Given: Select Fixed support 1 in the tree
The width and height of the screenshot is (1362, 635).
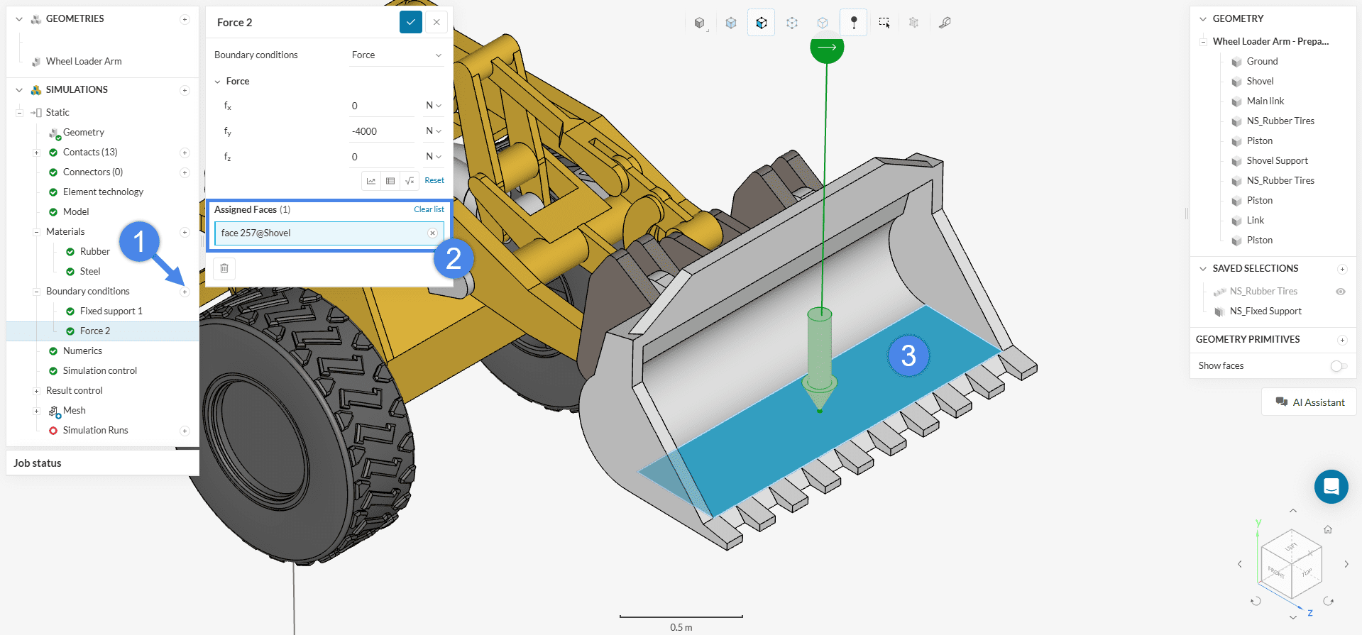Looking at the screenshot, I should [x=111, y=311].
